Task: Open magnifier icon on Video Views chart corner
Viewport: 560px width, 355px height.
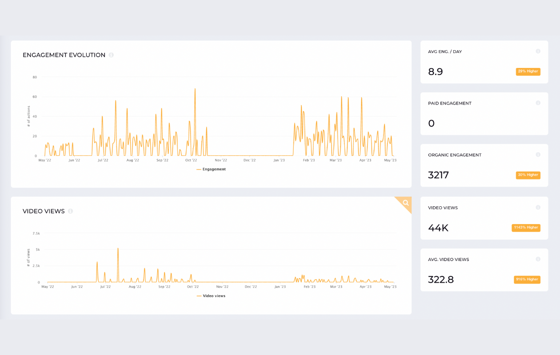Action: click(405, 203)
